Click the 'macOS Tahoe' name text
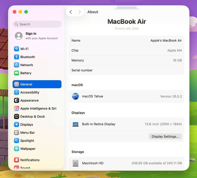The width and height of the screenshot is (197, 178). [x=92, y=96]
